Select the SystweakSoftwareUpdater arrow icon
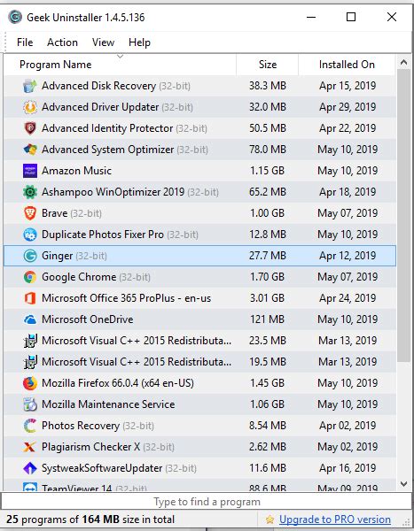 (30, 468)
